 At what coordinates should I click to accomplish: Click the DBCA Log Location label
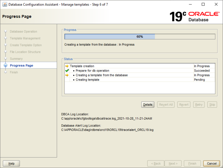coord(75,114)
